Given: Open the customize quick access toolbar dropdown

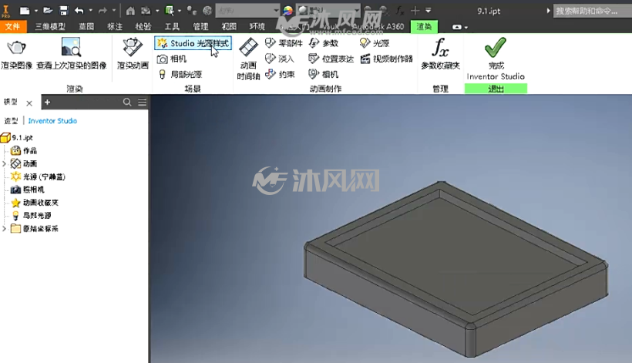Looking at the screenshot, I should (x=428, y=11).
